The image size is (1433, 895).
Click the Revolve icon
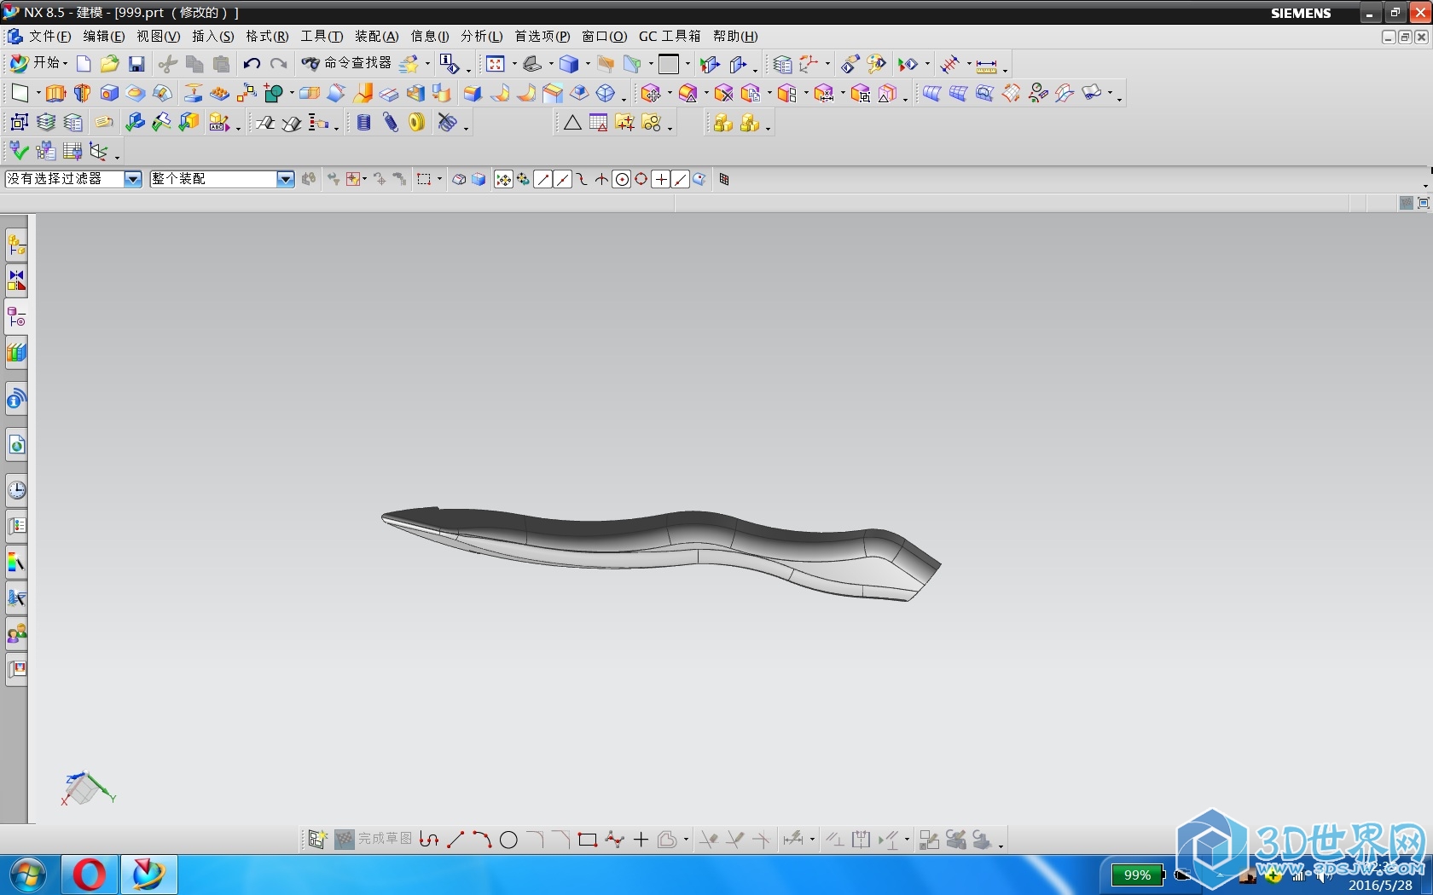coord(82,94)
